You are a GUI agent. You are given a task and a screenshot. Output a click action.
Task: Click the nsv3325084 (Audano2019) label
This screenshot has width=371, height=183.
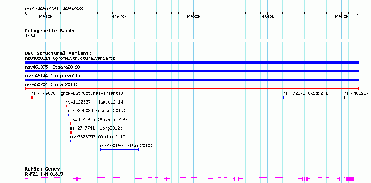97,111
